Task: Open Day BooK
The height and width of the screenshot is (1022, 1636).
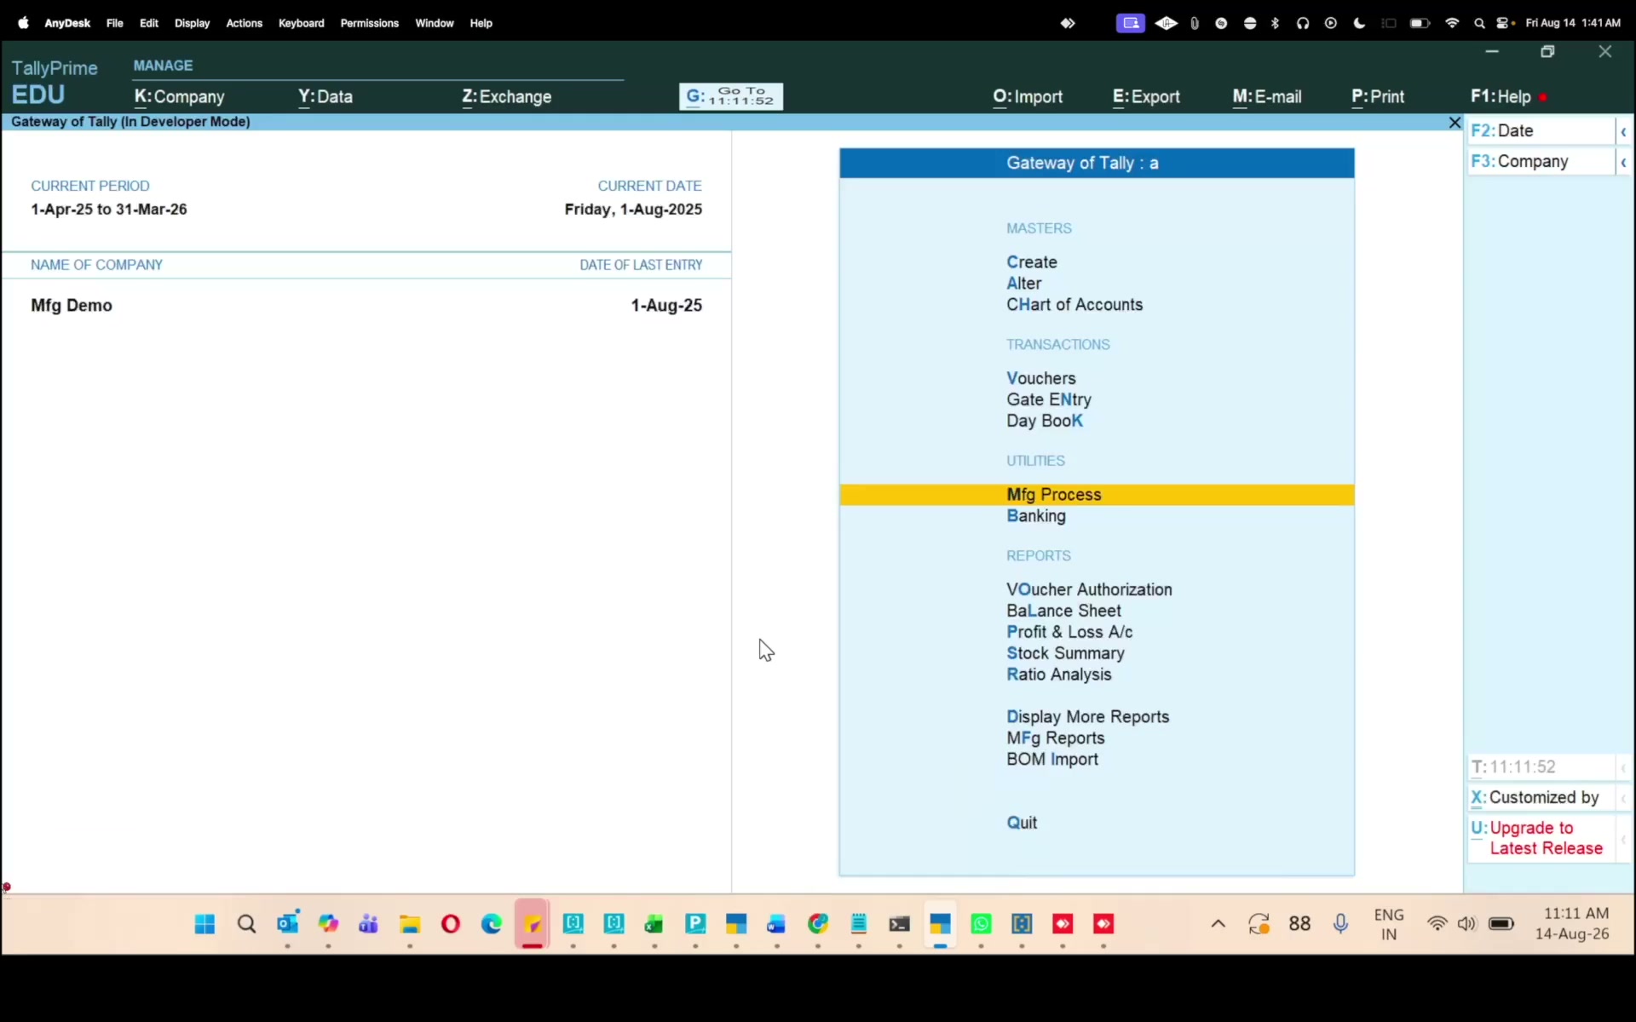Action: pyautogui.click(x=1045, y=421)
